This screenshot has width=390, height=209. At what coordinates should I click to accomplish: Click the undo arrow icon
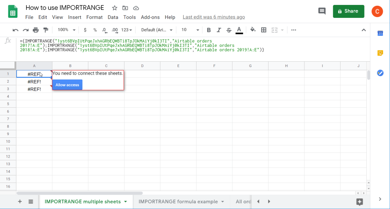coord(16,30)
